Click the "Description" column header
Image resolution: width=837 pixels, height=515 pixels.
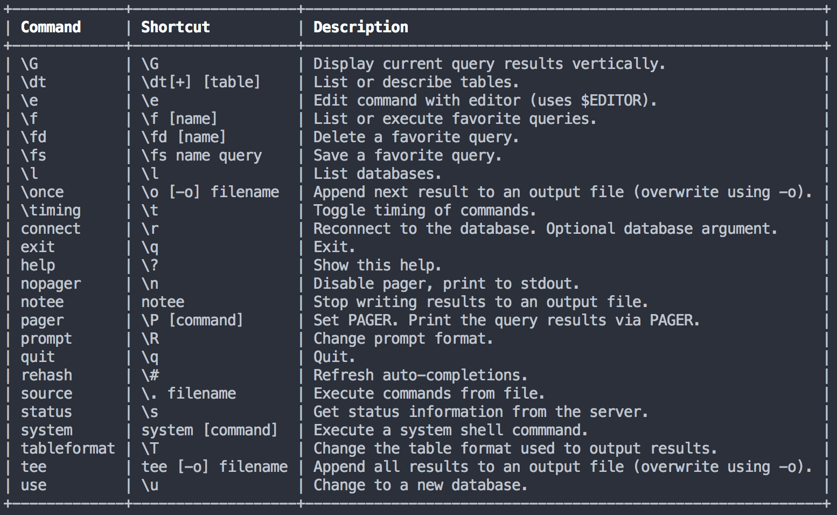click(360, 27)
